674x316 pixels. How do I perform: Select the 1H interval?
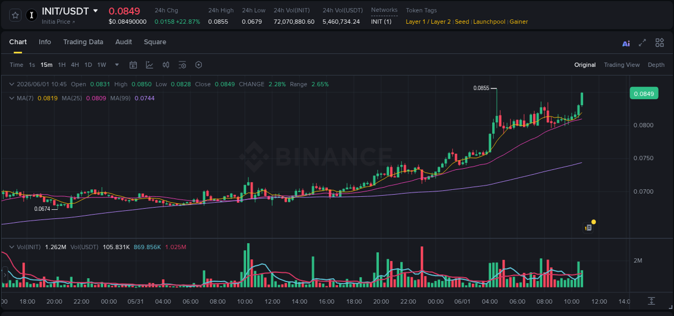[x=61, y=65]
